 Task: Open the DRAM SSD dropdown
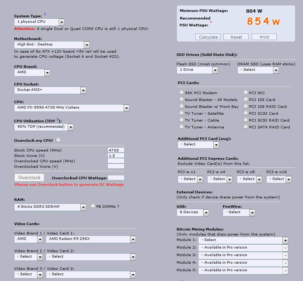coord(258,70)
